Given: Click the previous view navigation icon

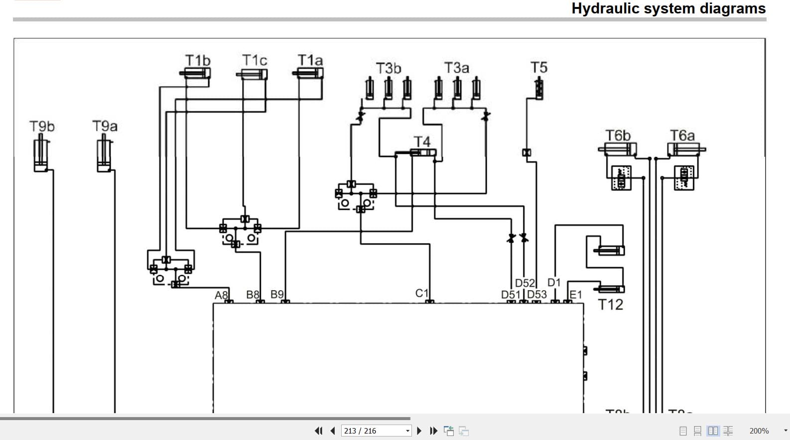Looking at the screenshot, I should pyautogui.click(x=449, y=431).
